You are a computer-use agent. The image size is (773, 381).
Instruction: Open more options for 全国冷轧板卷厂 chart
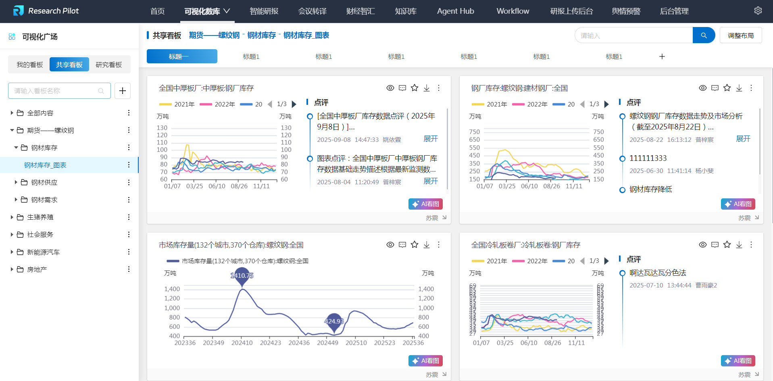click(751, 245)
